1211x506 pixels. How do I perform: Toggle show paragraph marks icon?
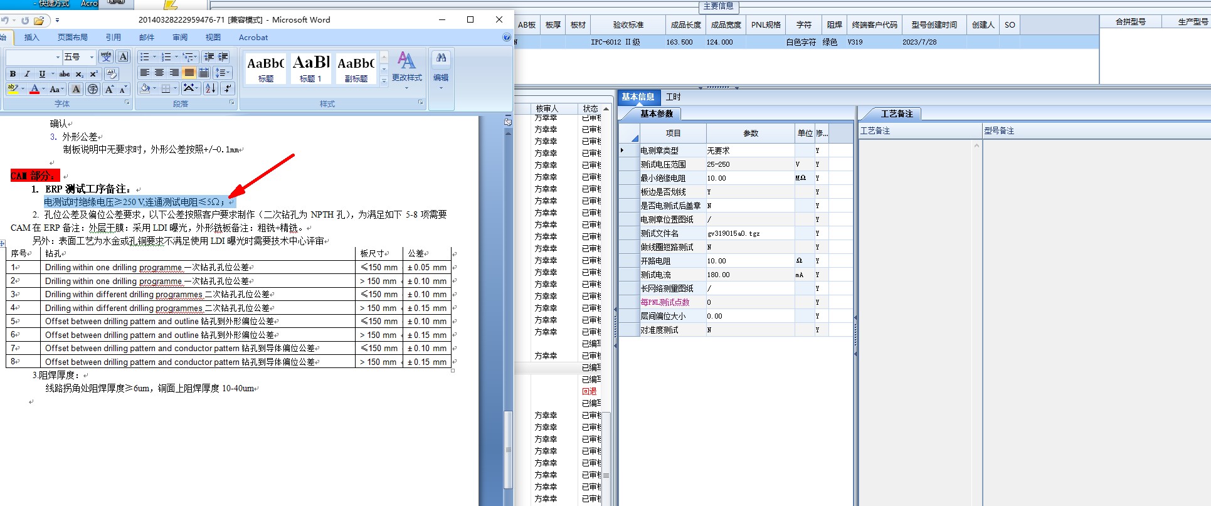pos(228,88)
